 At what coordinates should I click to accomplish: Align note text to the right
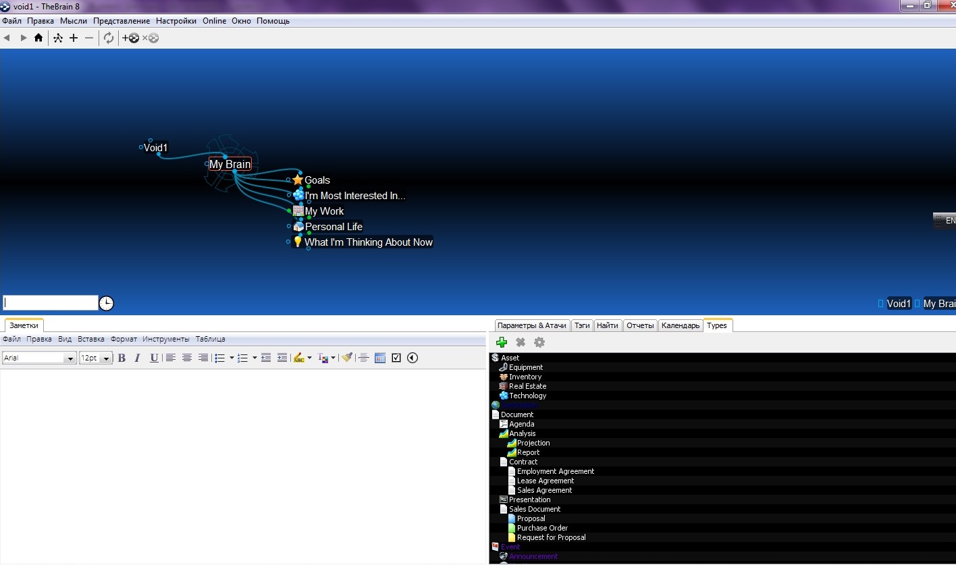pyautogui.click(x=203, y=358)
